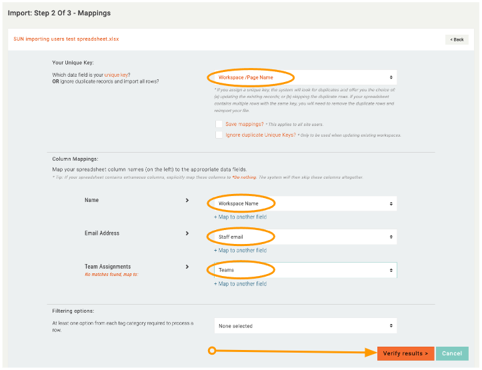Viewport: 482px width, 370px height.
Task: Open the Staff email mapping dropdown
Action: click(x=305, y=237)
